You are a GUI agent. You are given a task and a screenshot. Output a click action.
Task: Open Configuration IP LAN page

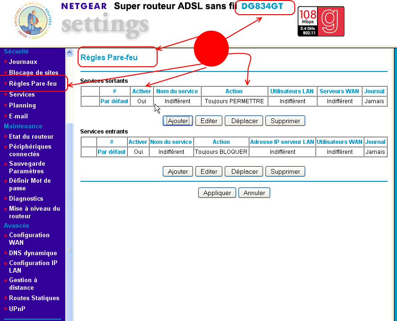tap(33, 267)
